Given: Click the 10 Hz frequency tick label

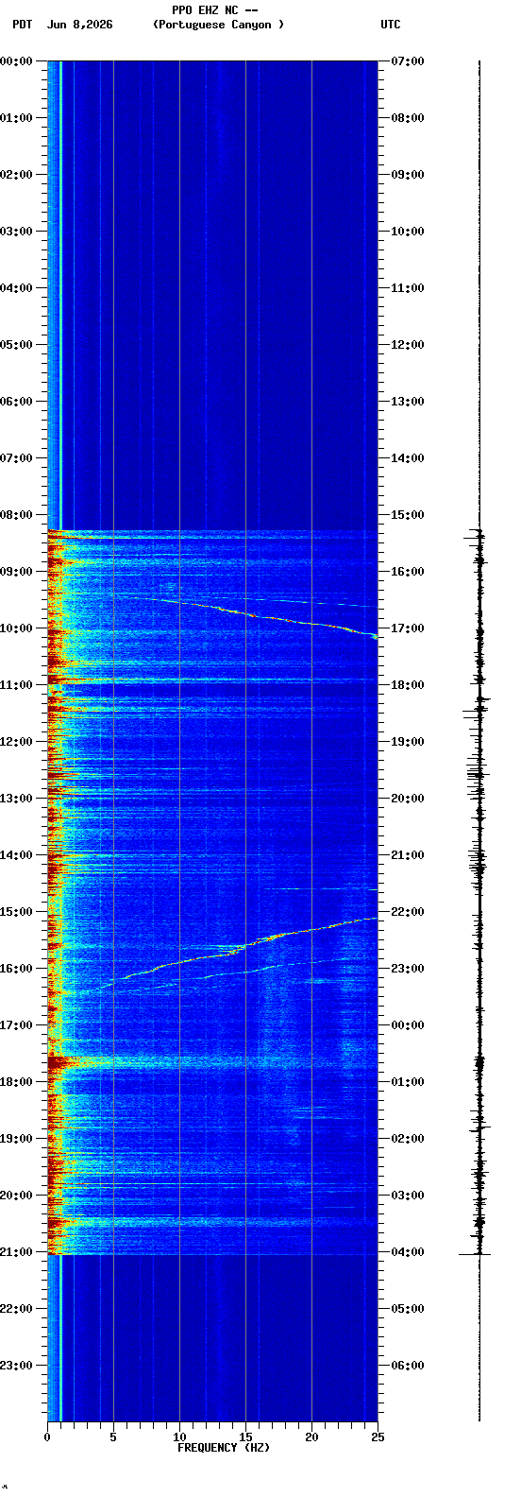Looking at the screenshot, I should (179, 1437).
